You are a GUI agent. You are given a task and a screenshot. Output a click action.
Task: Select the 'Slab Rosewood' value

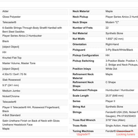[x=11, y=80]
